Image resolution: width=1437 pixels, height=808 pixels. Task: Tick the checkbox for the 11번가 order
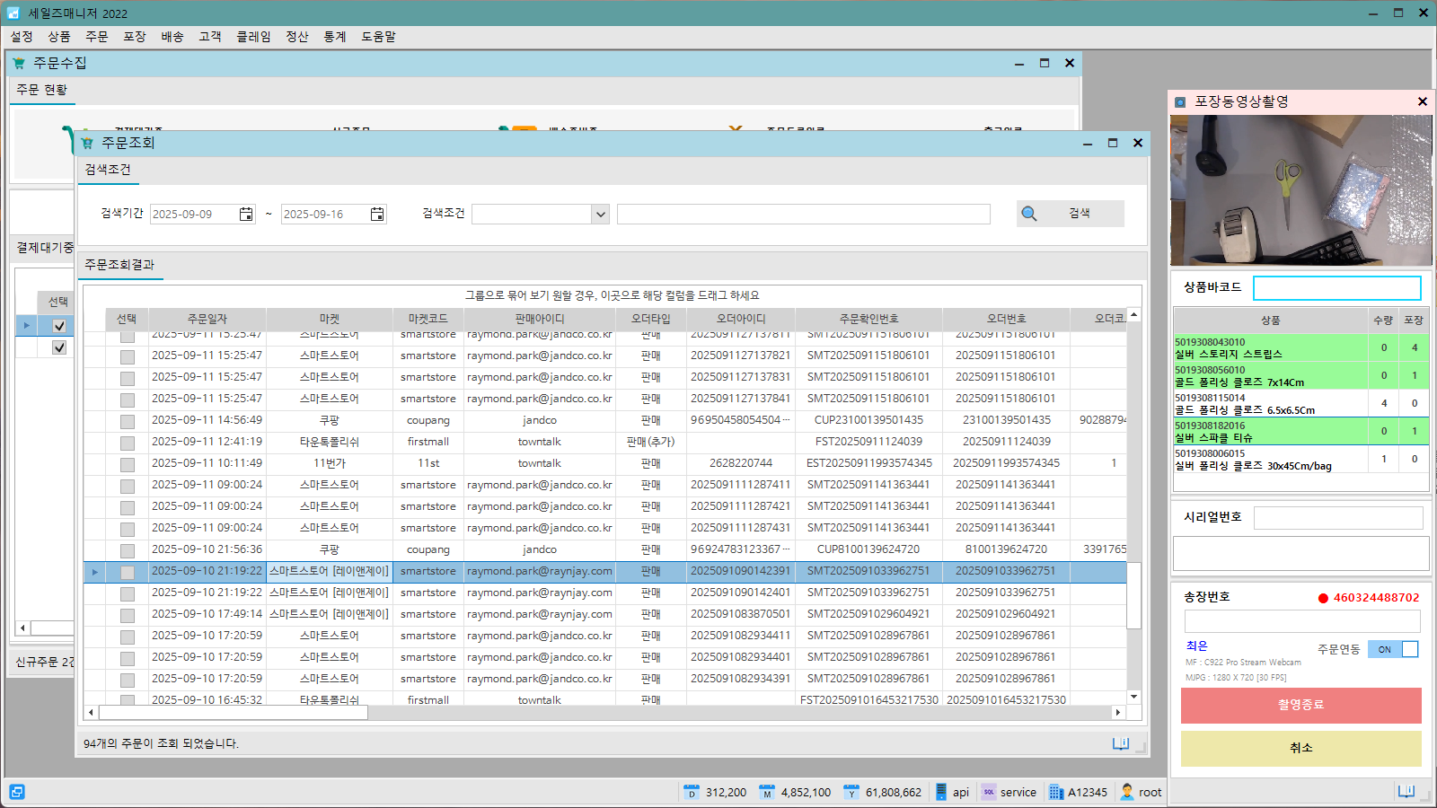[x=128, y=464]
